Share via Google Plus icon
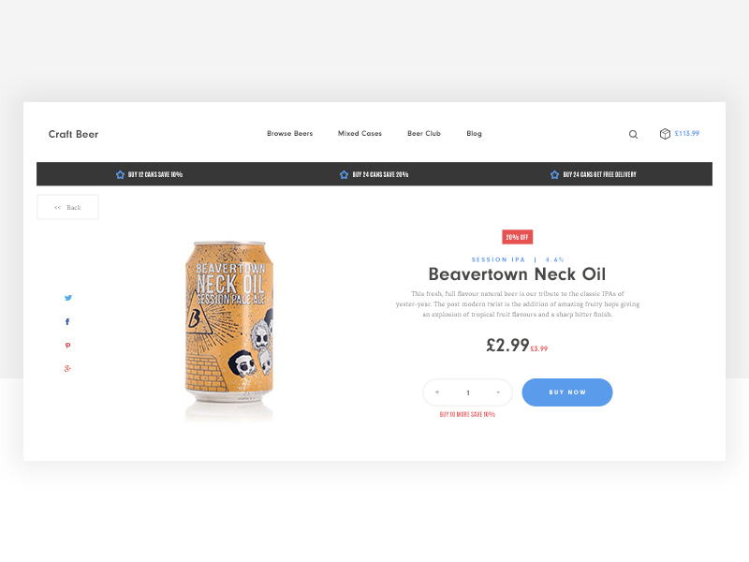This screenshot has width=749, height=562. pyautogui.click(x=67, y=368)
